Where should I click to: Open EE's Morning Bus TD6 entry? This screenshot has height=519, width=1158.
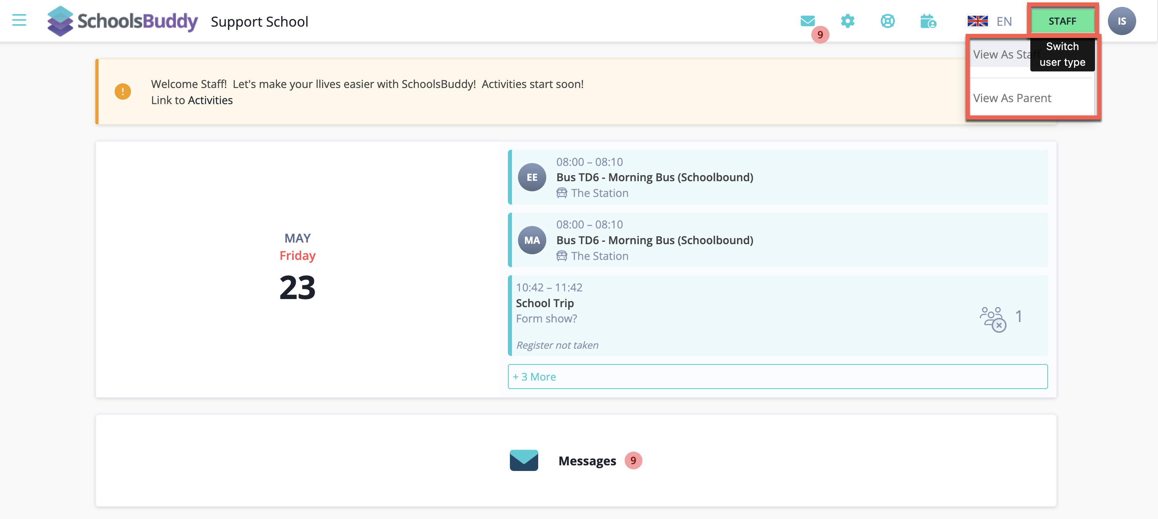coord(654,177)
